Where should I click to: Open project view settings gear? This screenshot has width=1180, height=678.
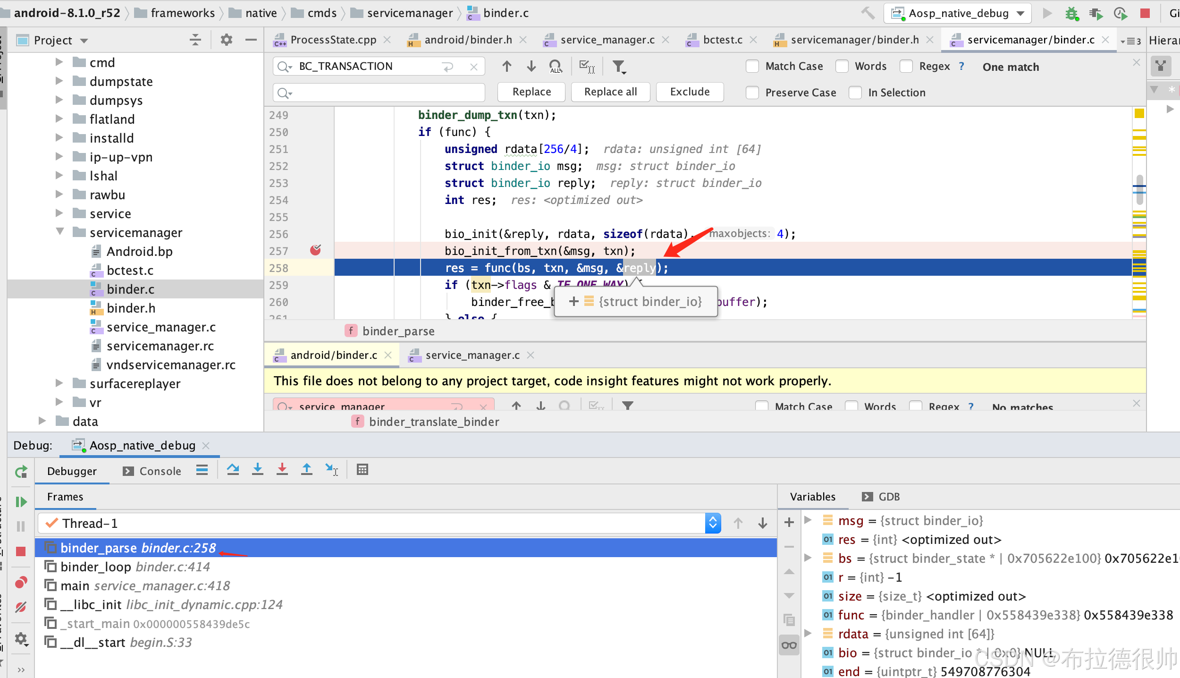[226, 40]
